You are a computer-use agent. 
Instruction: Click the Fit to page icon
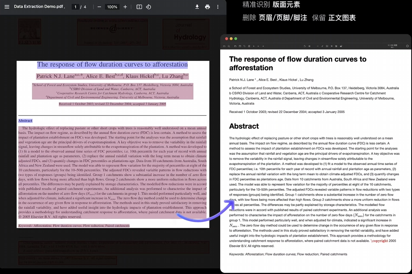point(139,7)
